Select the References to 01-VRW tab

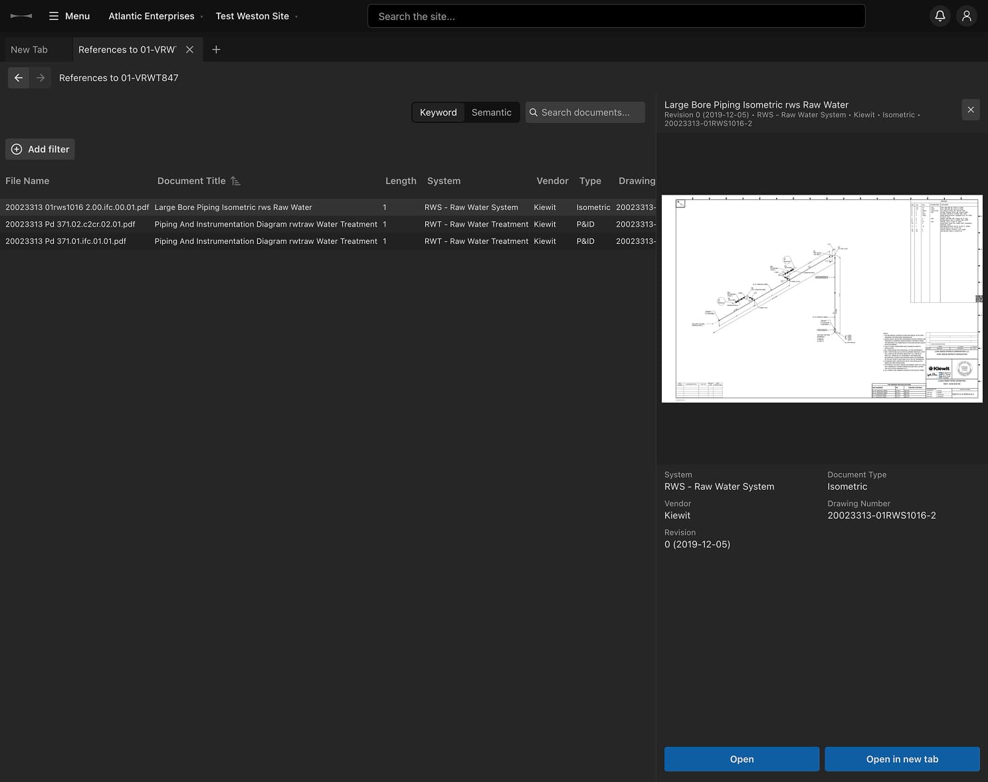click(x=126, y=49)
